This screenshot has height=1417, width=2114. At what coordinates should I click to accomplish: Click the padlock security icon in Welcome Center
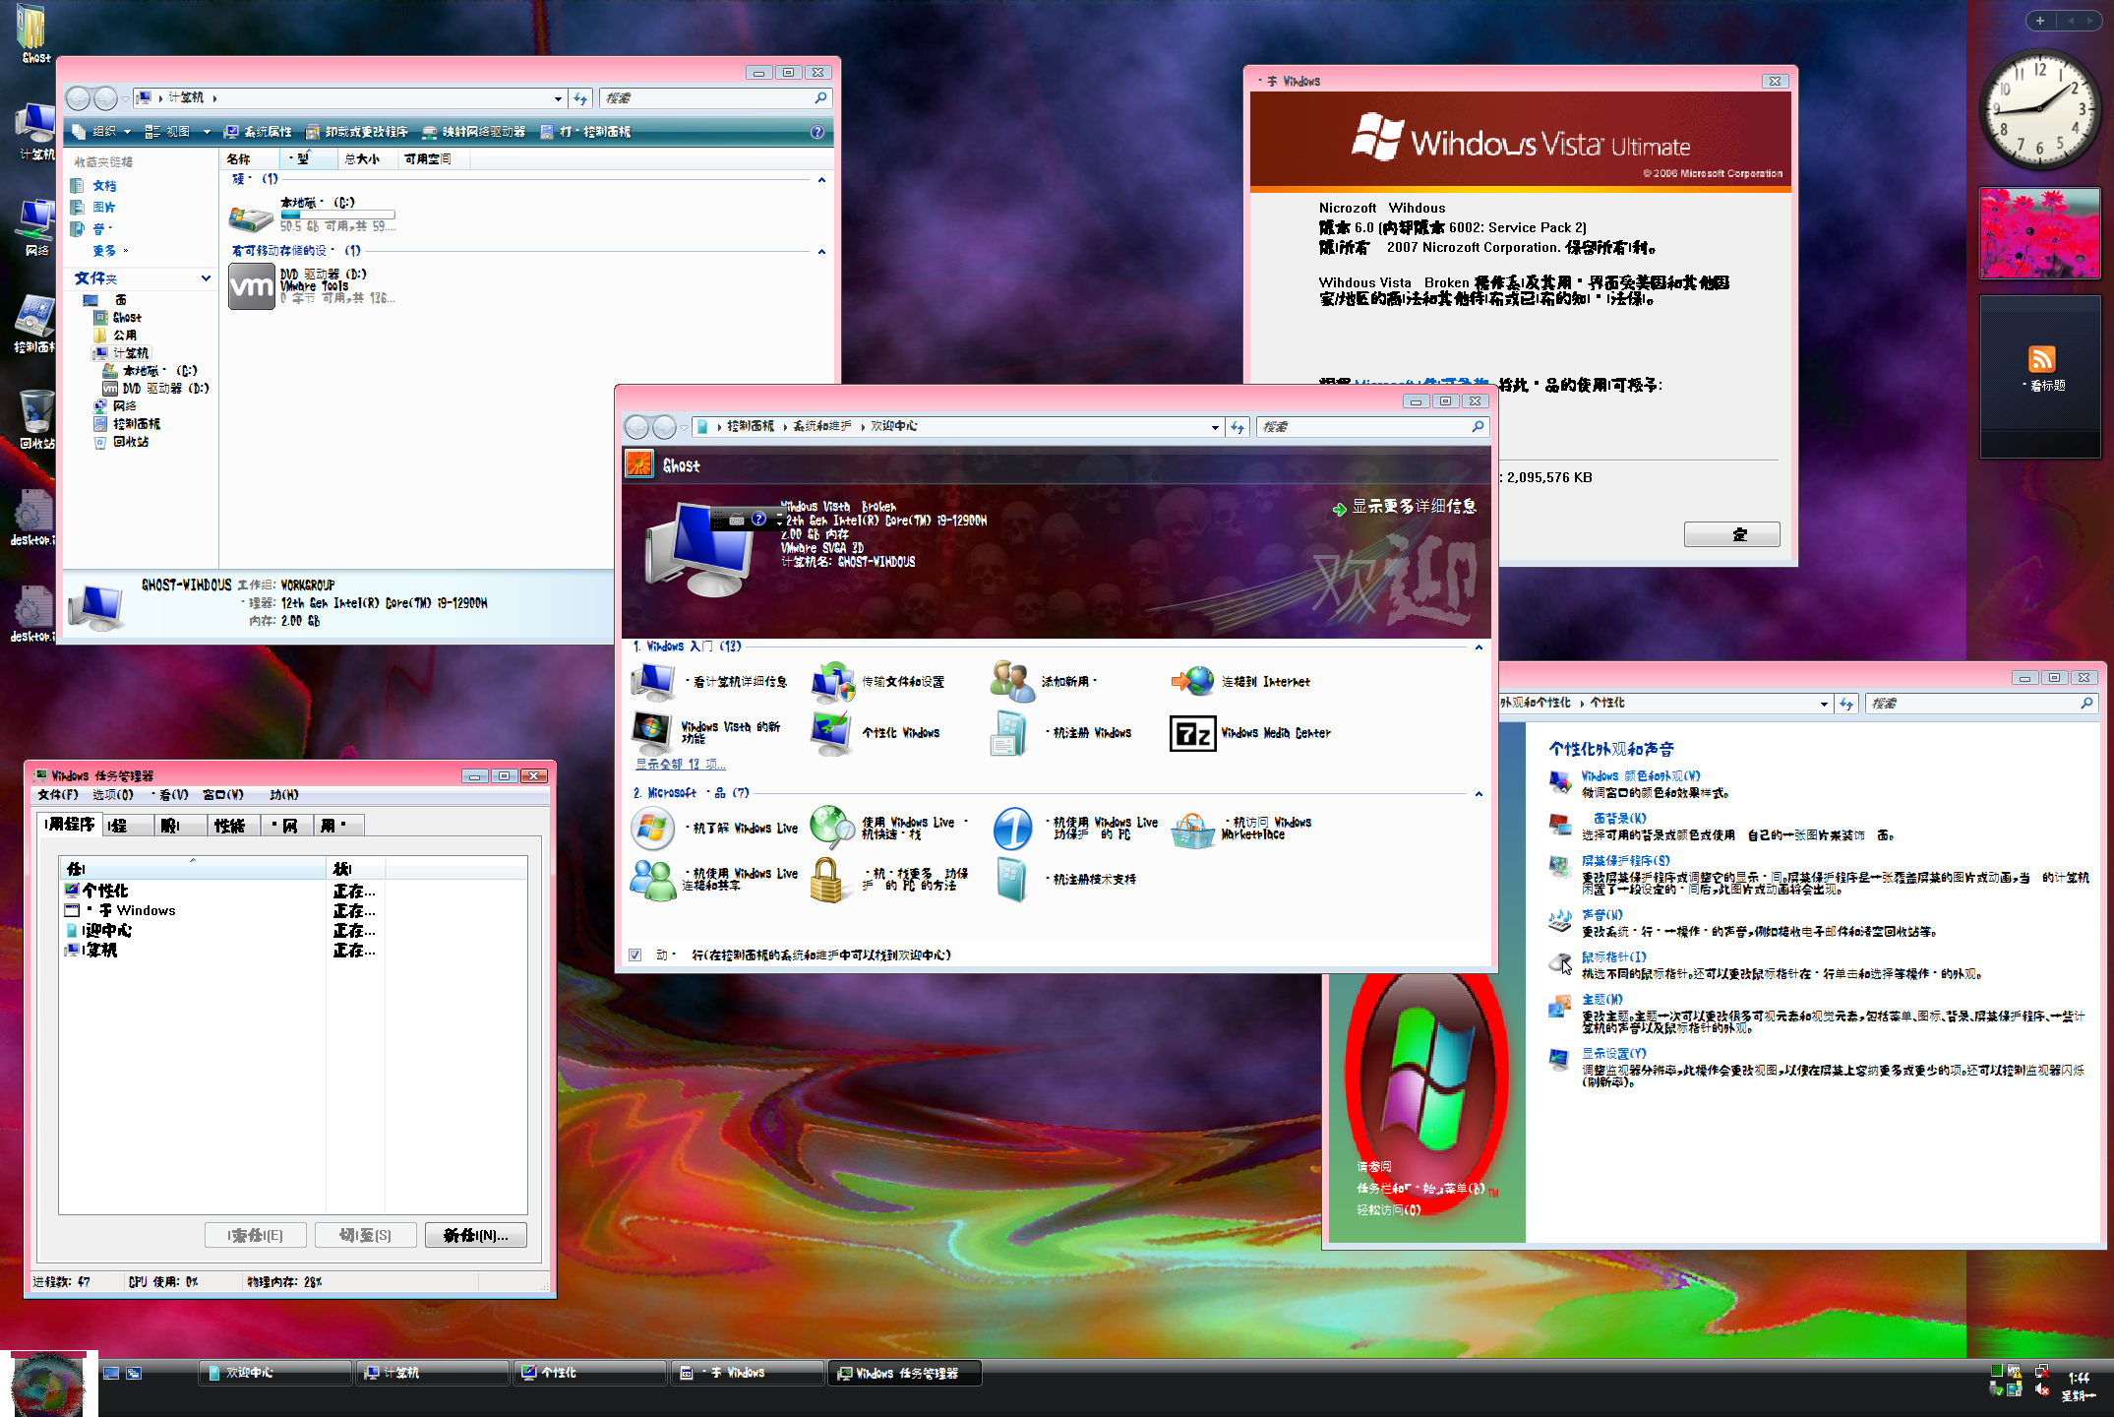[x=827, y=879]
